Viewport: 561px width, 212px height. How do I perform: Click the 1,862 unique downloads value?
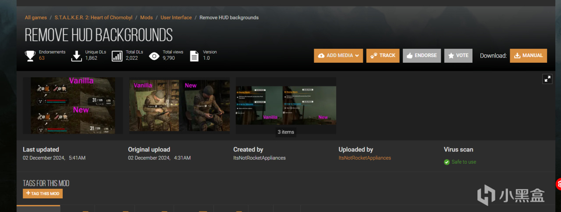point(91,58)
